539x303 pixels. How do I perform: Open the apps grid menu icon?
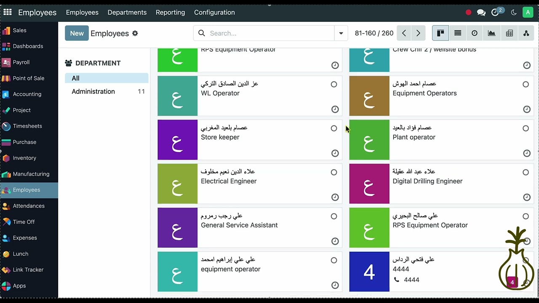(x=8, y=12)
